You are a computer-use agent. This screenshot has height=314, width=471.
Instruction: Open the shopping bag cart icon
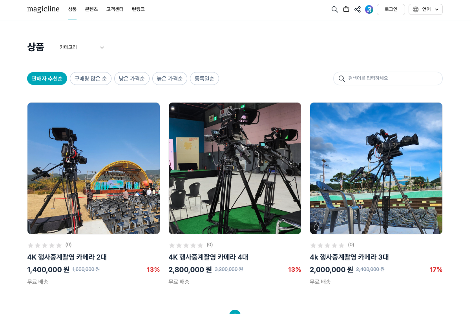coord(346,9)
